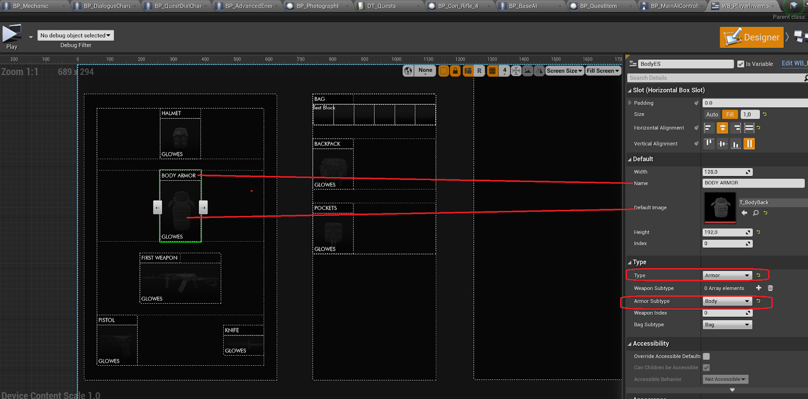This screenshot has width=808, height=399.
Task: Toggle grid snapping in the designer
Action: [492, 71]
